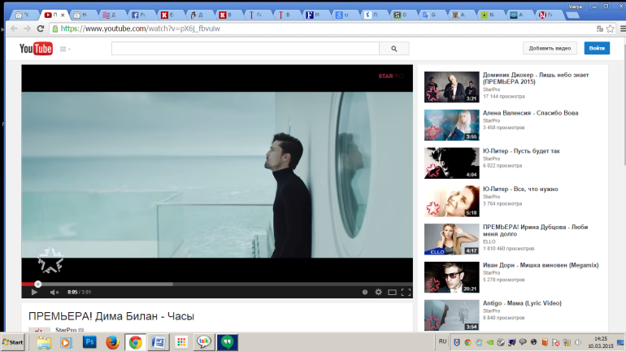Switch to the tab with green S favicon
626x352 pixels.
click(402, 15)
